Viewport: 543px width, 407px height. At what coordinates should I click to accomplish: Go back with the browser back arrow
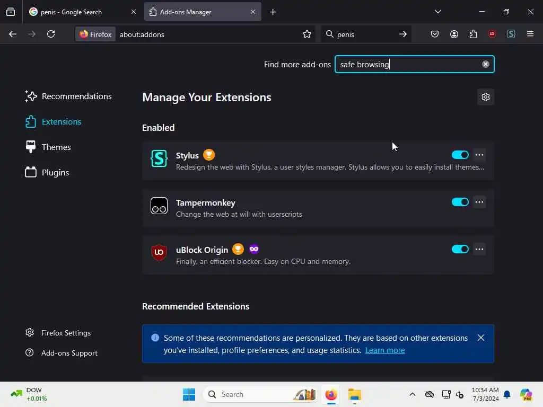click(13, 34)
